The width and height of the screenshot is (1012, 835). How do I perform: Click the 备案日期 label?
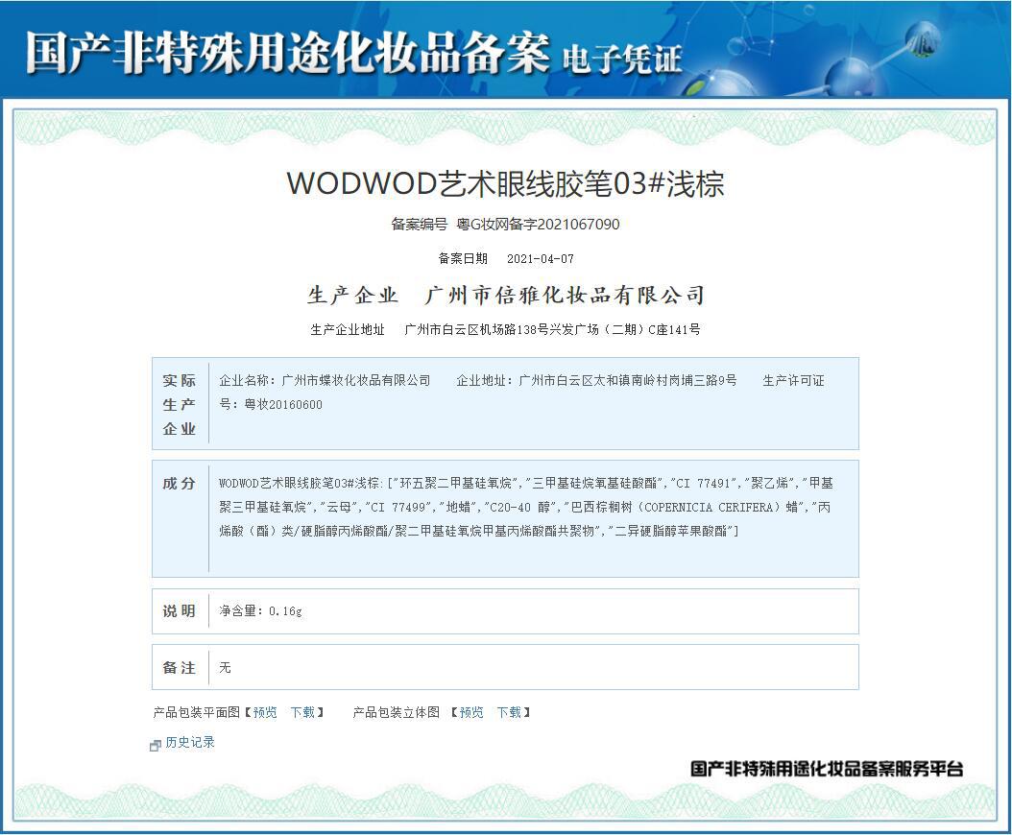coord(463,259)
